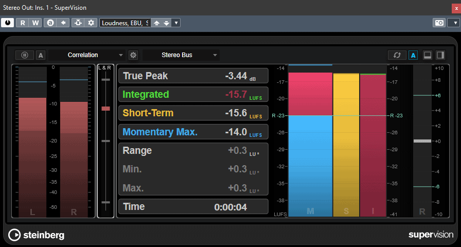Enable Write automation (W) button
This screenshot has height=247, width=461.
pyautogui.click(x=35, y=23)
